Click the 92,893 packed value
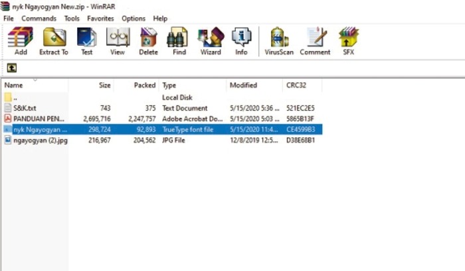The image size is (465, 271). coord(146,129)
